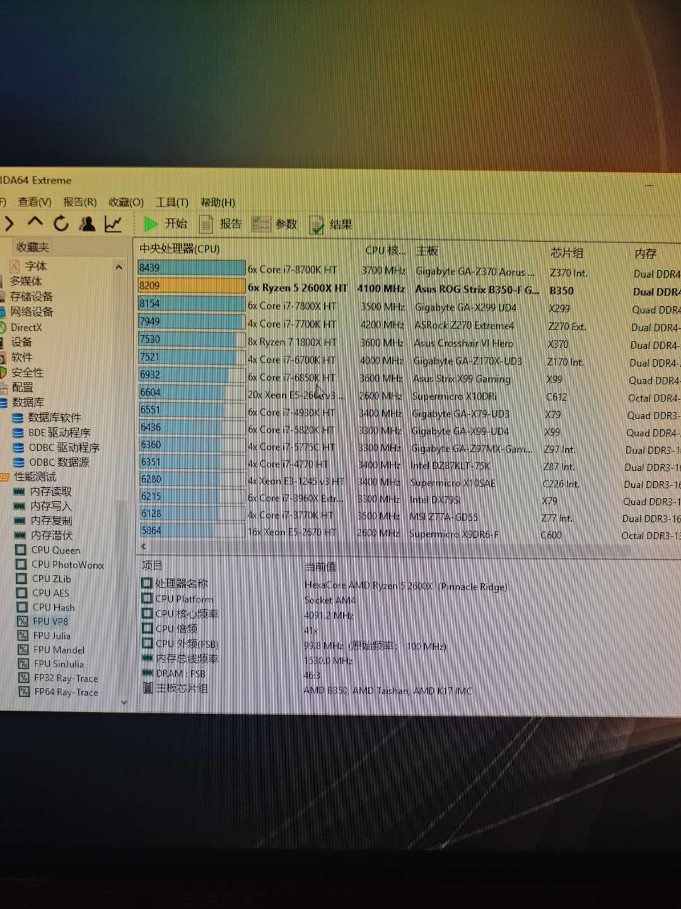
Task: Click the 数据库软件 database icon
Action: click(18, 417)
